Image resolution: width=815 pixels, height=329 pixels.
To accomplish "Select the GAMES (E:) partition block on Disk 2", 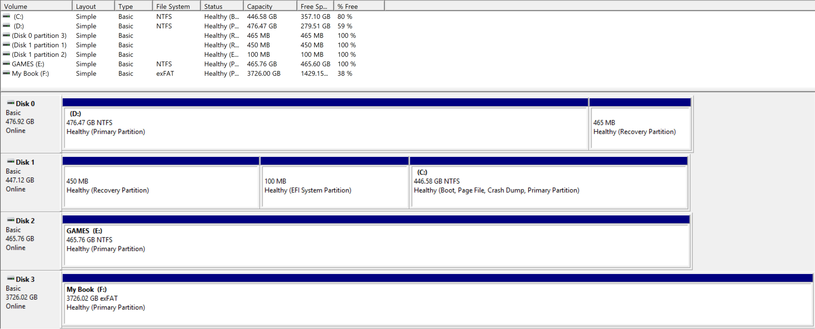I will coord(376,245).
